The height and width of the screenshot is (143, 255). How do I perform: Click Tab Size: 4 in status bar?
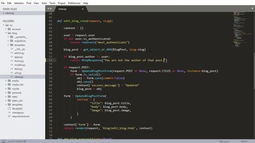point(224,141)
